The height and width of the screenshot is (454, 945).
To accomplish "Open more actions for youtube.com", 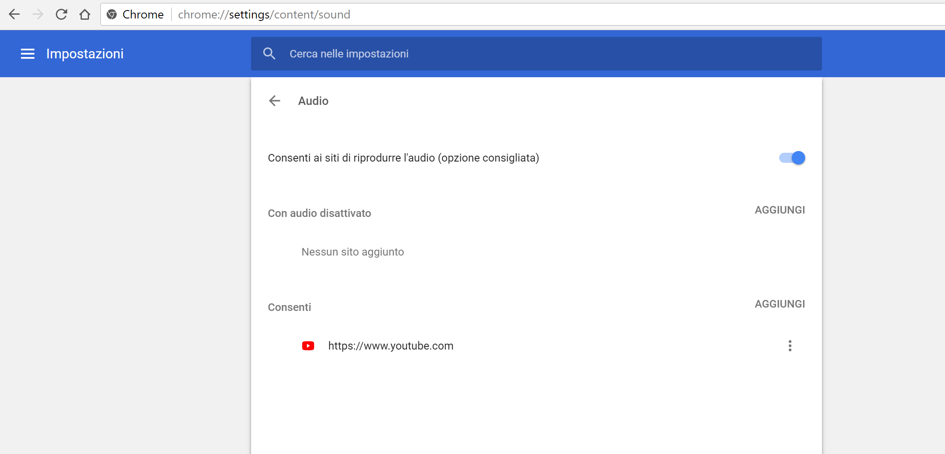I will 790,346.
